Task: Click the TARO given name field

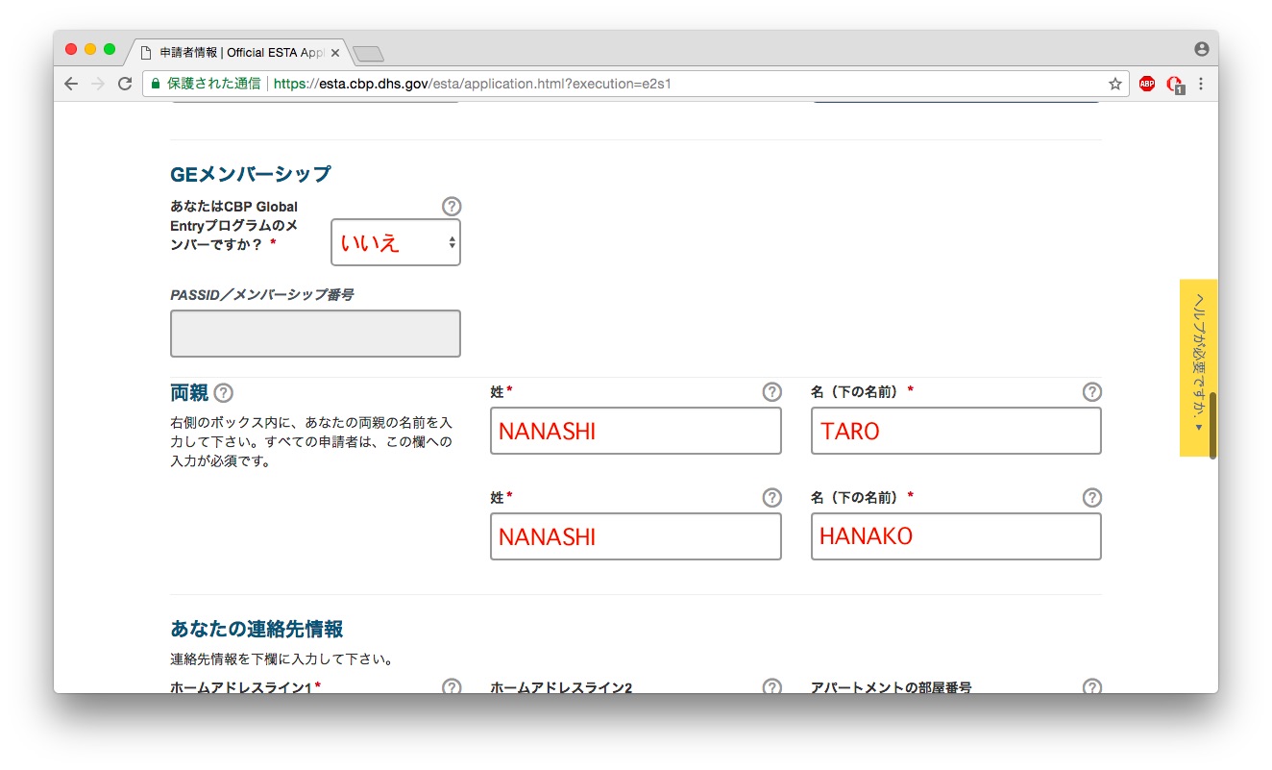Action: (x=956, y=431)
